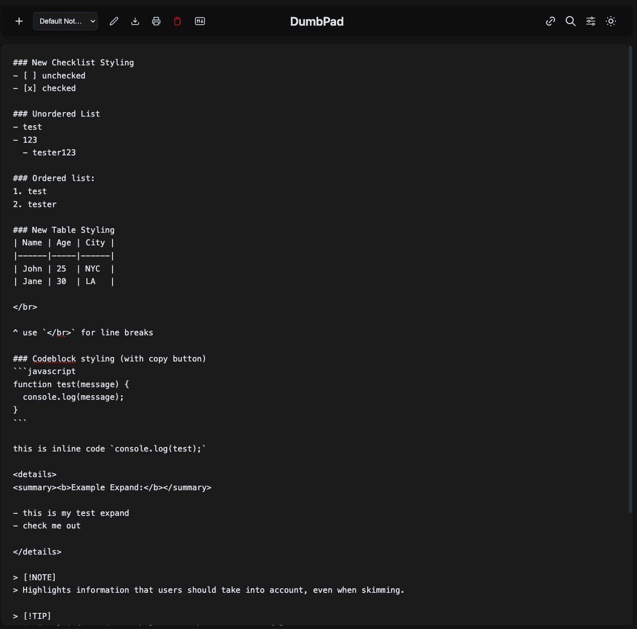This screenshot has height=629, width=637.
Task: Delete notepad using red trash icon
Action: (x=177, y=21)
